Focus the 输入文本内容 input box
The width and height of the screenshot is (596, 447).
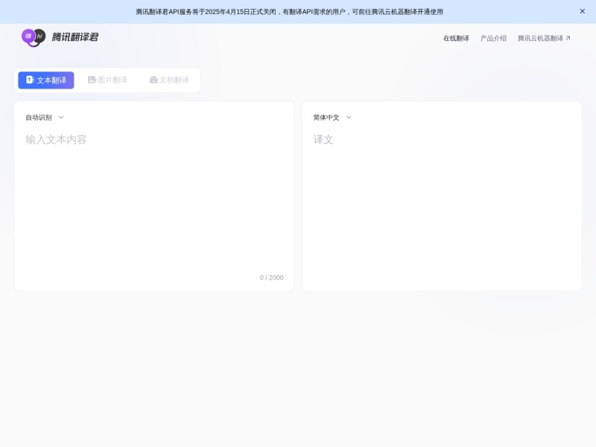[x=154, y=201]
